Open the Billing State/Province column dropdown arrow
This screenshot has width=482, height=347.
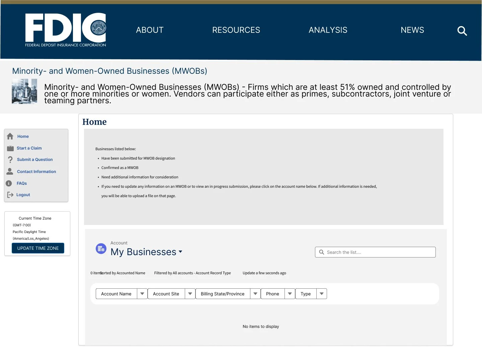click(255, 294)
